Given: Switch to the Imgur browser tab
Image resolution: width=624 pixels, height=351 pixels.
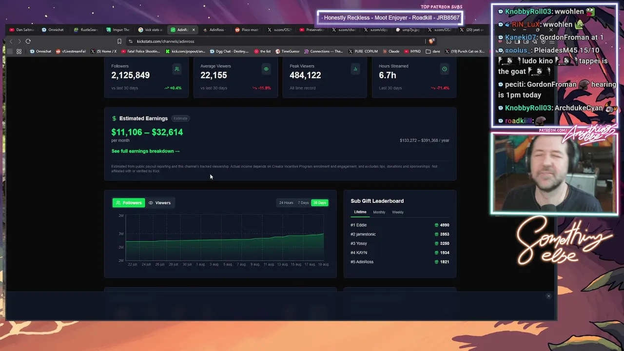Looking at the screenshot, I should point(117,30).
